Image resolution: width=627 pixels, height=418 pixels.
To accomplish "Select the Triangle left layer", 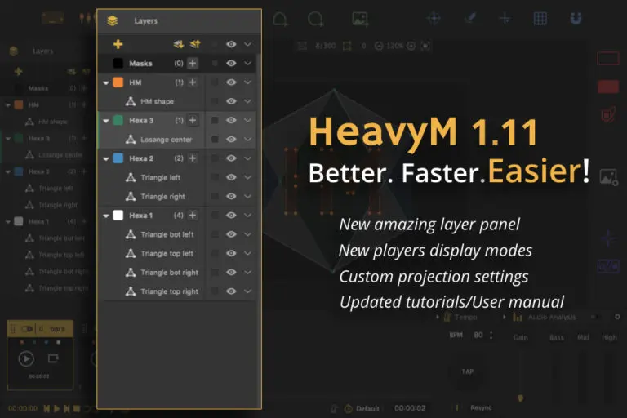I will (177, 177).
